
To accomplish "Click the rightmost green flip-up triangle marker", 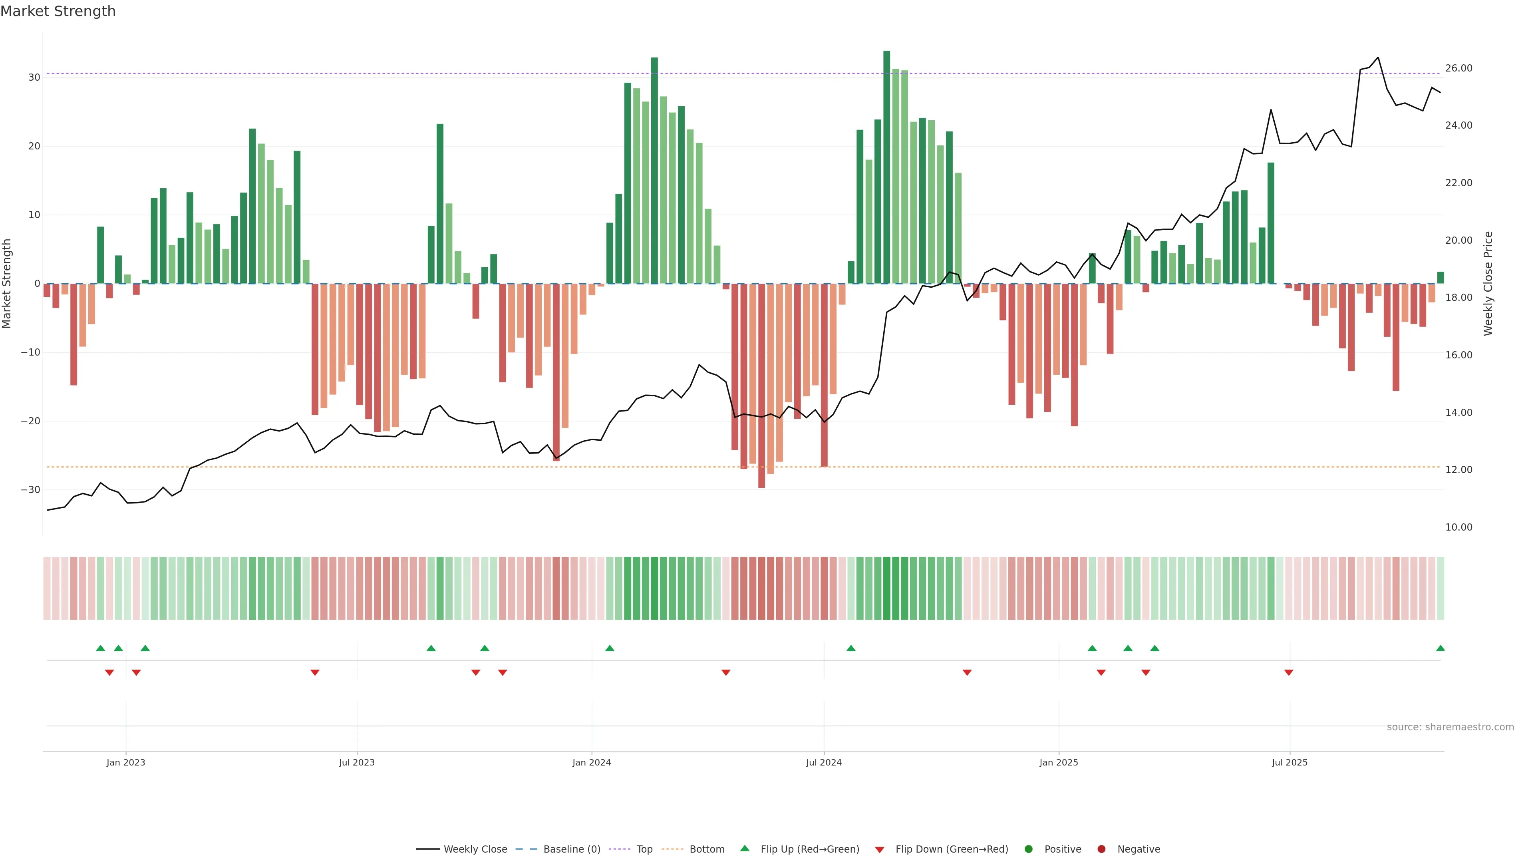I will (1440, 648).
